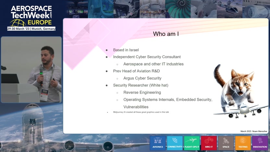Screen dimensions: 270x152
Task: Click the '29-30 March '23 | Munich, Germany' date banner
Action: [31, 29]
